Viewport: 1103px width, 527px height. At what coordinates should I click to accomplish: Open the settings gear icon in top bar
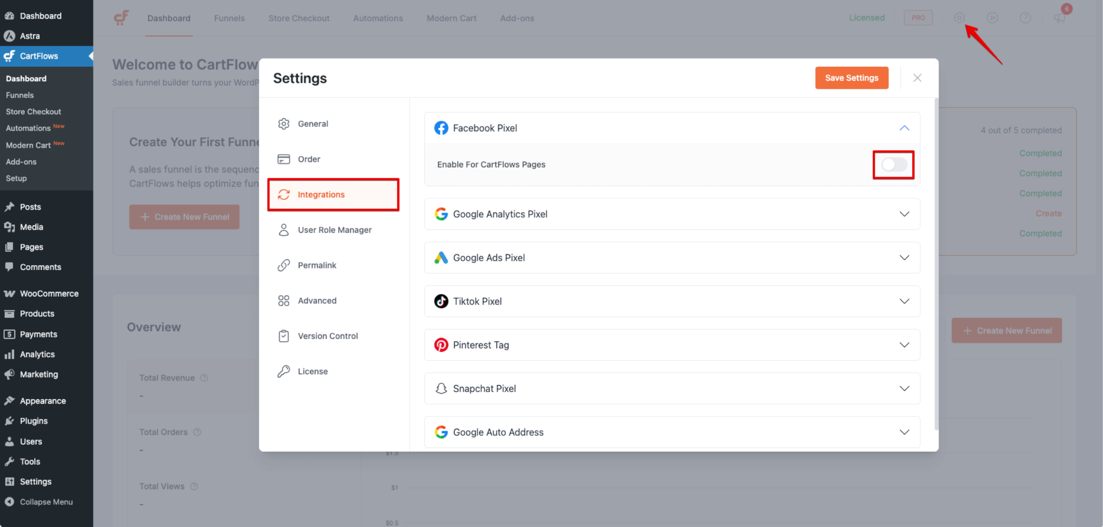click(960, 18)
